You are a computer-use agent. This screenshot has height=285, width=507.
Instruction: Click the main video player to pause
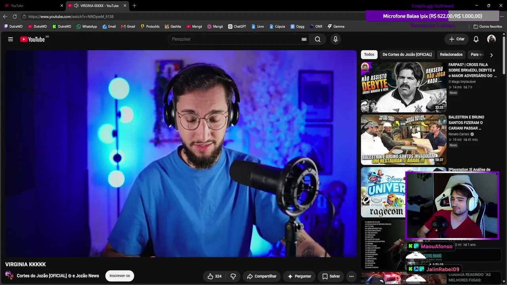click(x=181, y=154)
